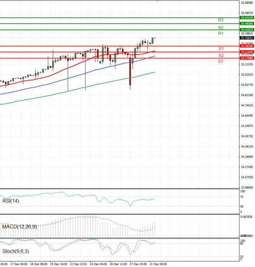Click the 35.58570 price axis value

tap(247, 13)
